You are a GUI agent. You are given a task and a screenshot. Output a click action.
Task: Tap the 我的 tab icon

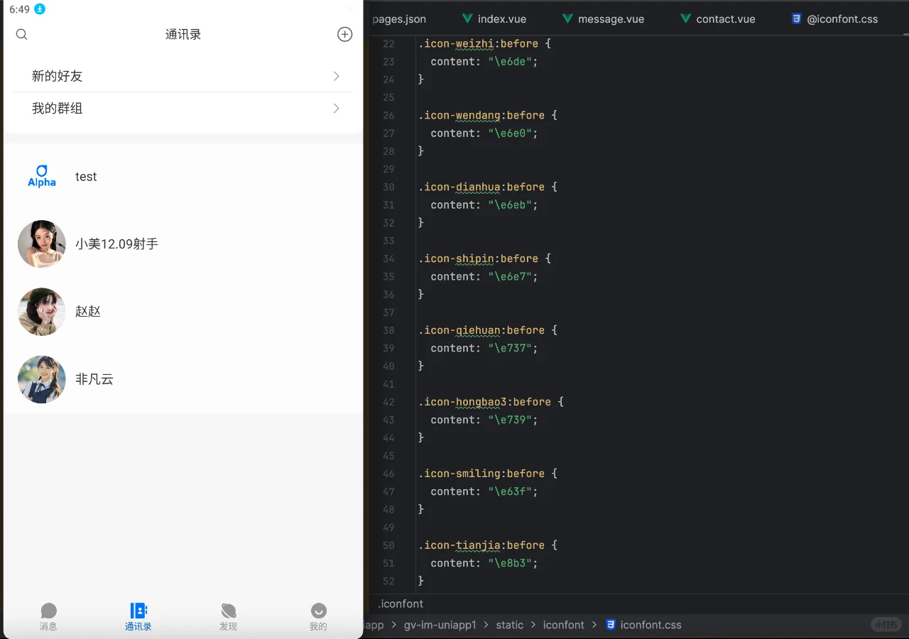tap(317, 609)
